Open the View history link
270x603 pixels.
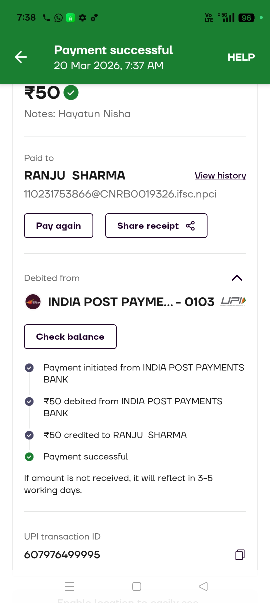(220, 176)
